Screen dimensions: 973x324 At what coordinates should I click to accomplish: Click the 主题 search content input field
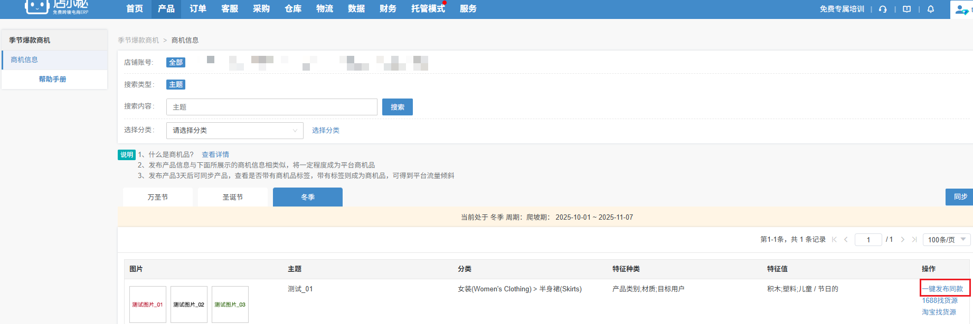(x=271, y=107)
